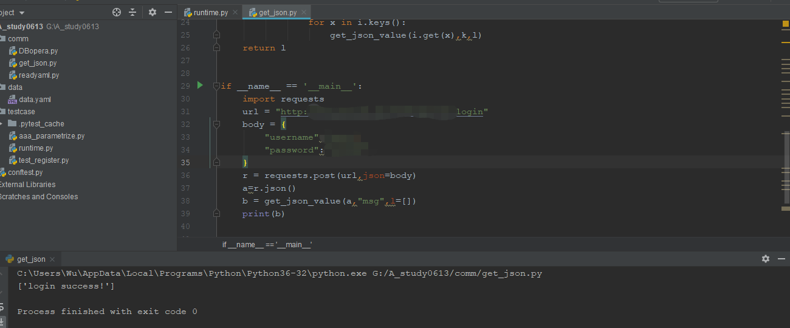This screenshot has width=790, height=328.
Task: Click fold end marker at line 35
Action: 216,162
